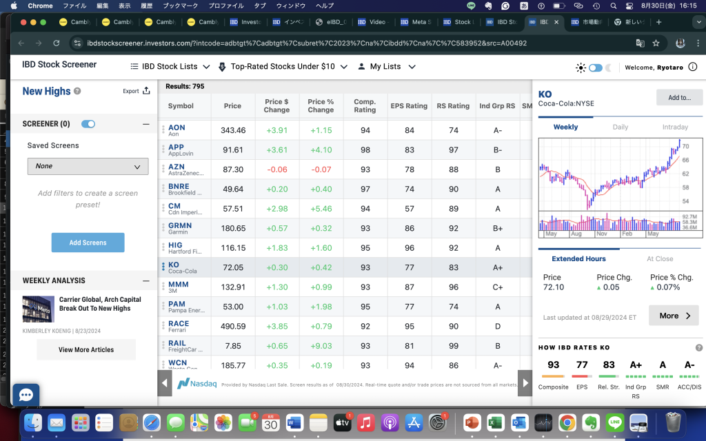Screen dimensions: 706x441
Task: Click the Carrier Global article thumbnail
Action: [38, 309]
